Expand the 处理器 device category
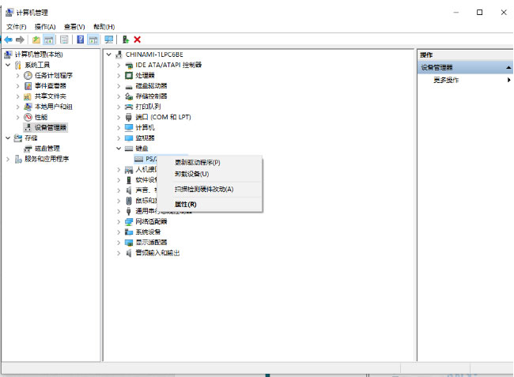The height and width of the screenshot is (377, 514). (x=119, y=75)
